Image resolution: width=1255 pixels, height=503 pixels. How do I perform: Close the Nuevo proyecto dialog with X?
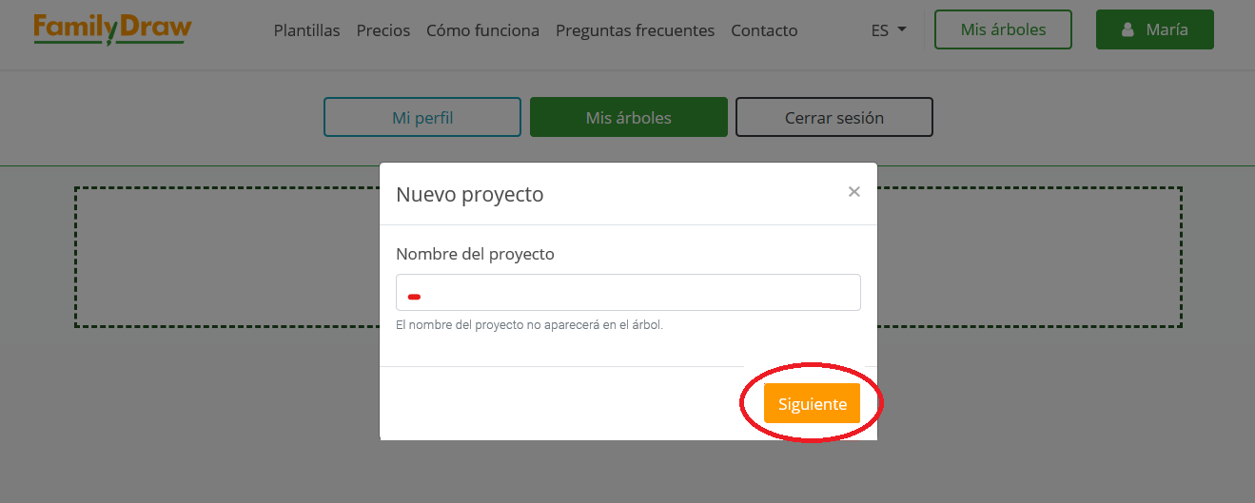tap(853, 192)
